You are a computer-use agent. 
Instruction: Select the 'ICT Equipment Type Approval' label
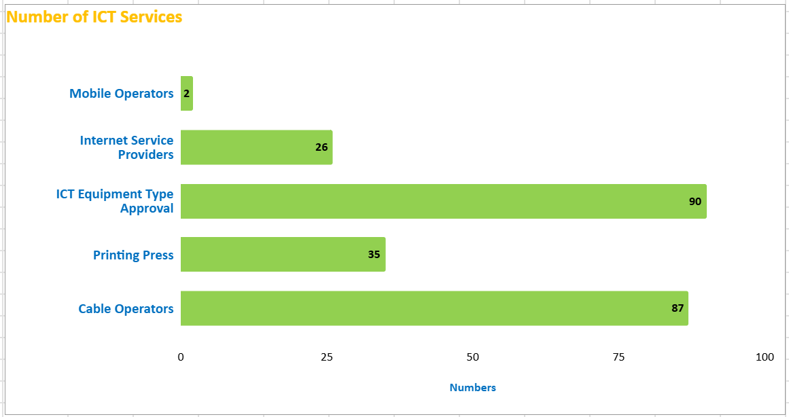[x=115, y=201]
